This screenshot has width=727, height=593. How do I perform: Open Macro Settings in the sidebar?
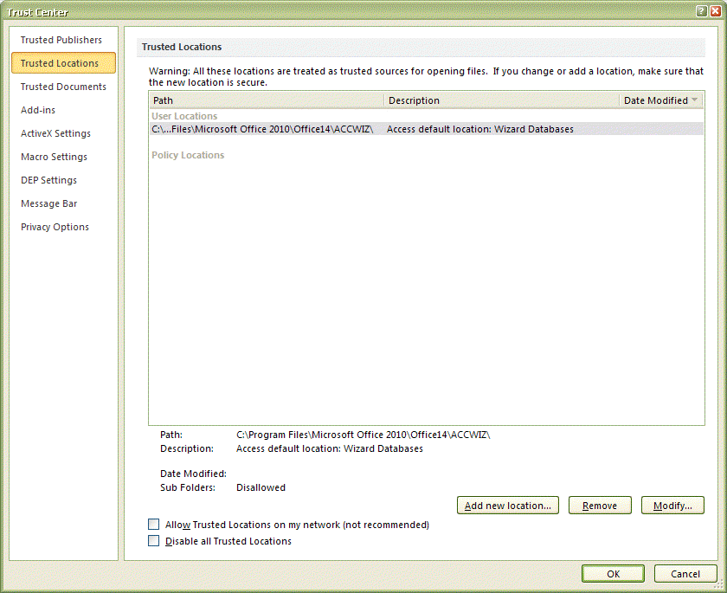click(x=54, y=157)
